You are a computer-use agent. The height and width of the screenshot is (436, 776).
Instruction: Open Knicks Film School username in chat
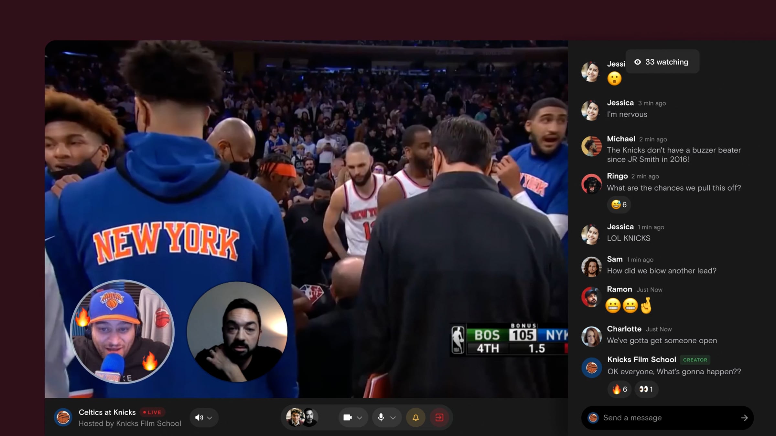pos(642,359)
